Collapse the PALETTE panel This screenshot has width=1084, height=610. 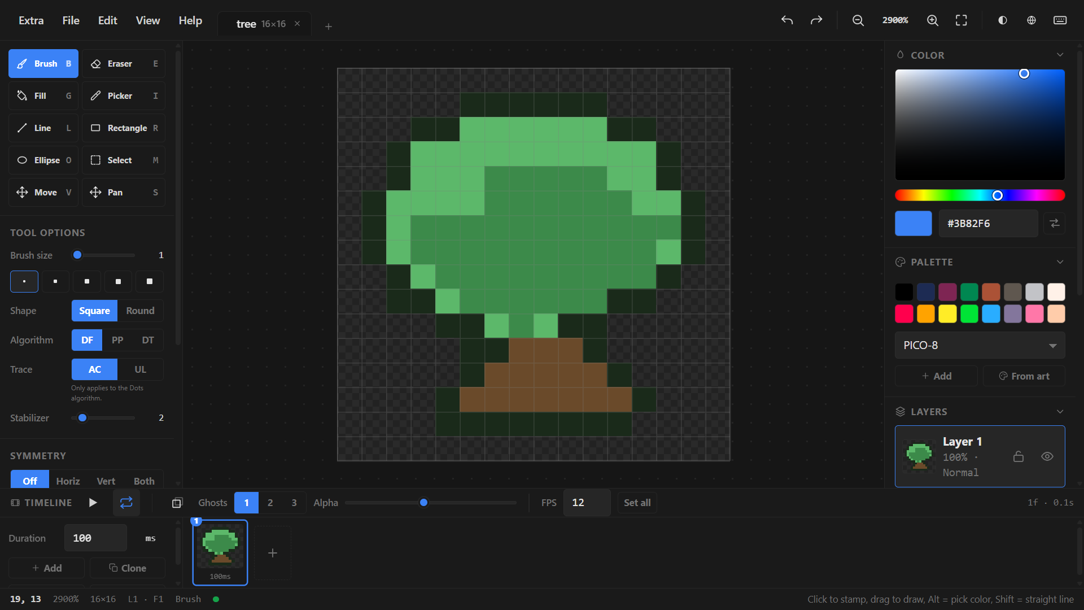1060,262
